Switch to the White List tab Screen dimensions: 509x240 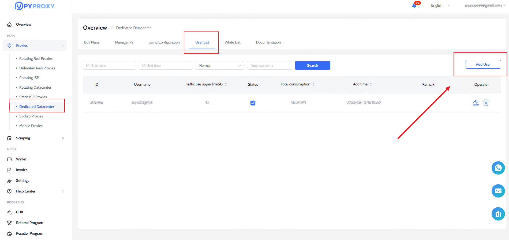232,42
